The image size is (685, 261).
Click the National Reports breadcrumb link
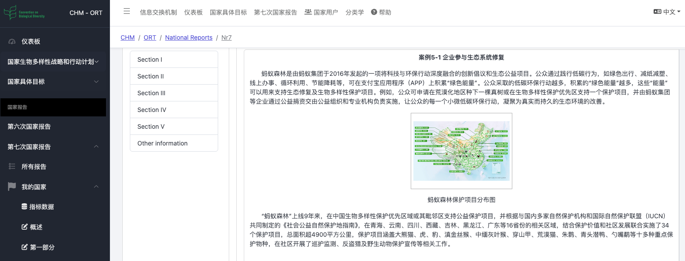pos(189,37)
